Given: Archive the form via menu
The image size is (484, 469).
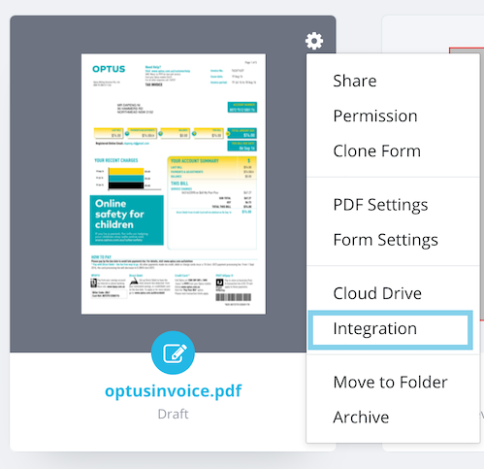Looking at the screenshot, I should coord(361,417).
